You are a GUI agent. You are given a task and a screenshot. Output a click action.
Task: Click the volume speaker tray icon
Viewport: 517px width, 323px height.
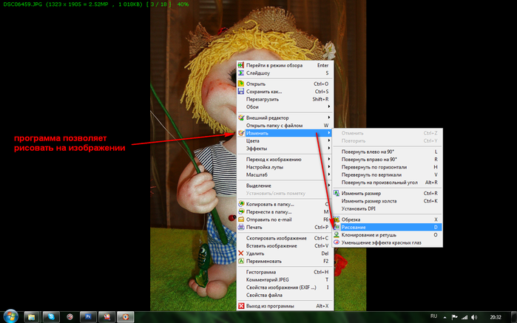(x=474, y=317)
